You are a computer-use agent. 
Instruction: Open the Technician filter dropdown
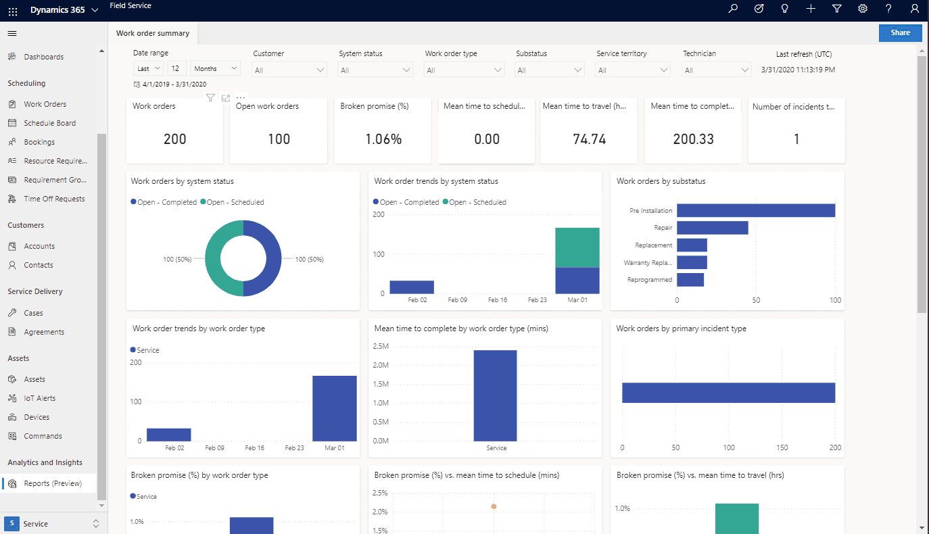(x=717, y=70)
